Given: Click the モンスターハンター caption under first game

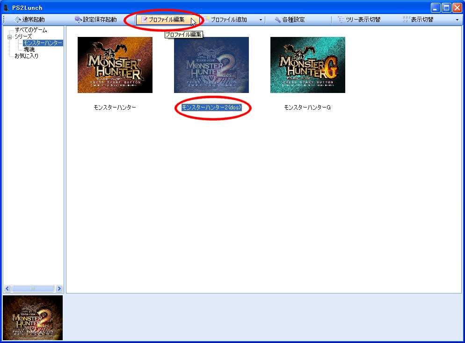Looking at the screenshot, I should [x=115, y=107].
